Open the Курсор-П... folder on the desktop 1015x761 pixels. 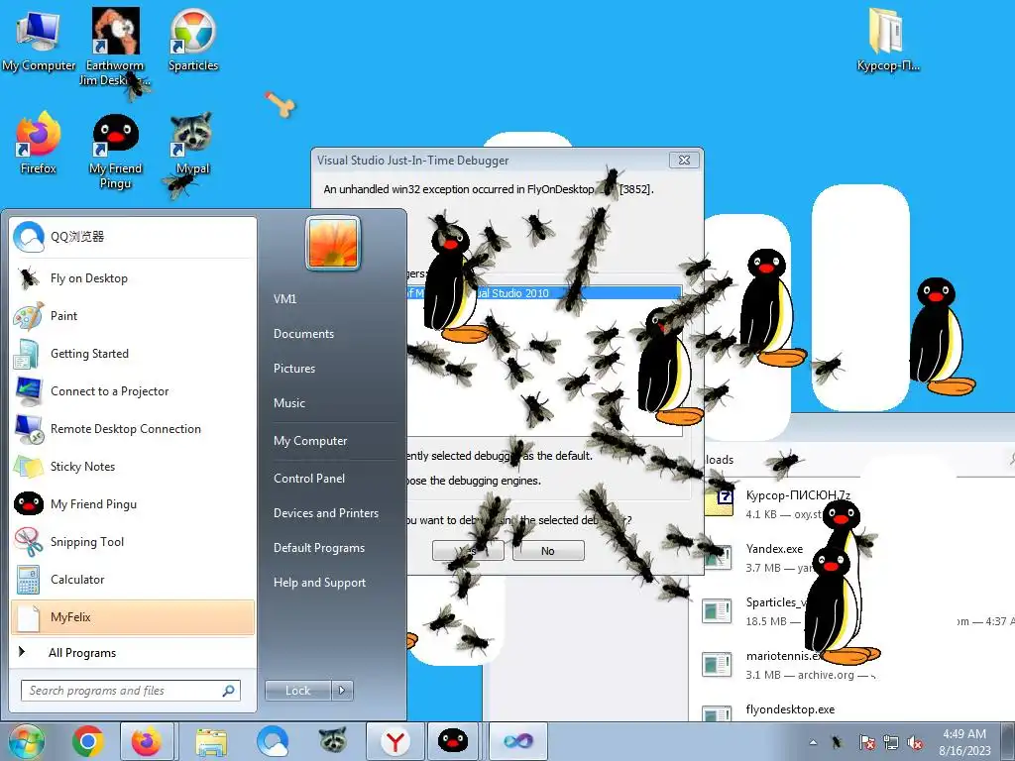(x=887, y=40)
